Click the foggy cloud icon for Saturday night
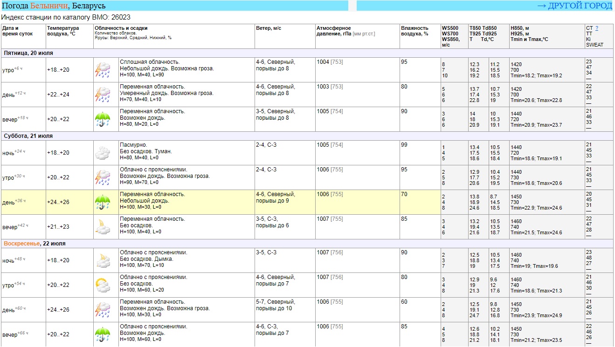This screenshot has height=347, width=615. pos(103,153)
